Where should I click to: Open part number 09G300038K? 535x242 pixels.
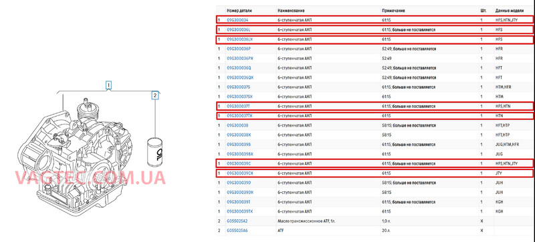pyautogui.click(x=239, y=135)
